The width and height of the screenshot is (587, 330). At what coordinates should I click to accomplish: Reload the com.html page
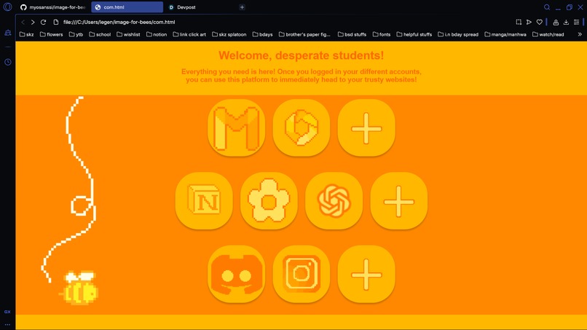[44, 22]
